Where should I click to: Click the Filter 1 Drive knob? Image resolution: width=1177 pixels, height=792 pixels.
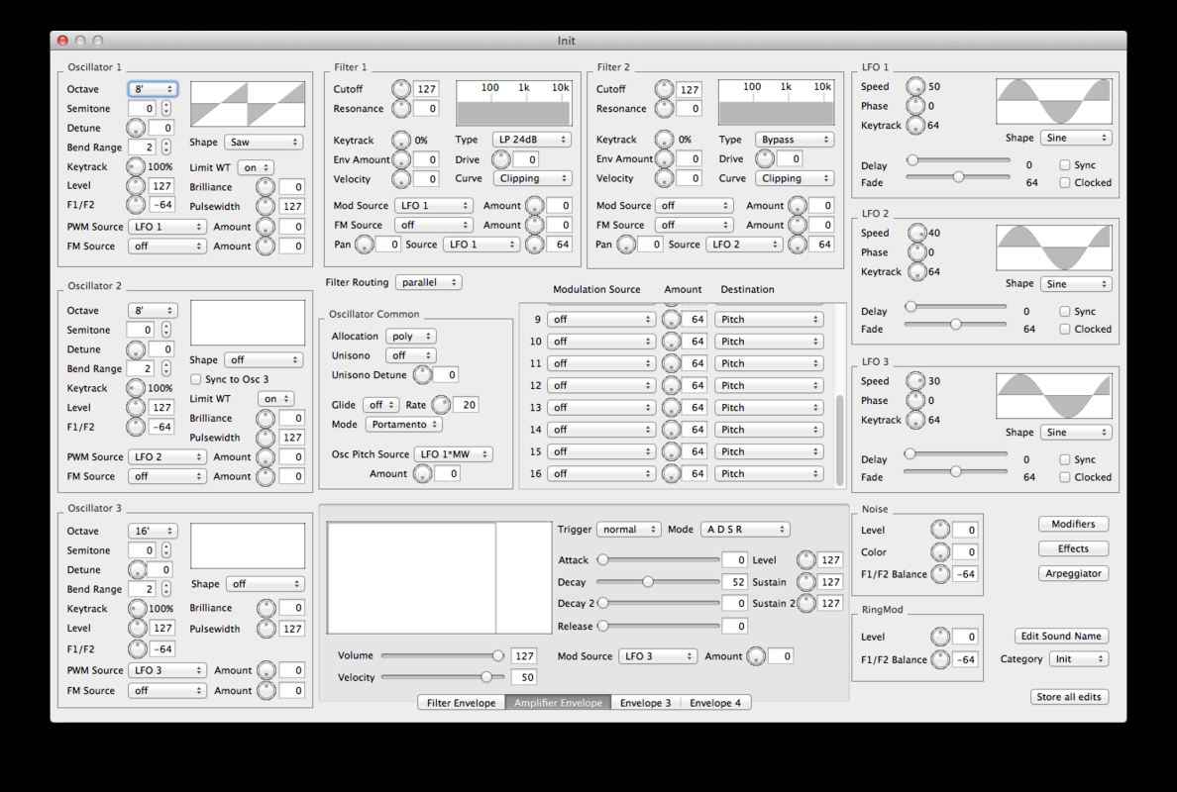click(501, 159)
